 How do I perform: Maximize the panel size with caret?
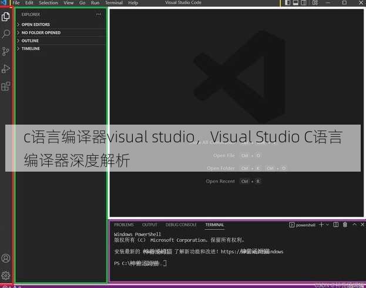(x=354, y=225)
